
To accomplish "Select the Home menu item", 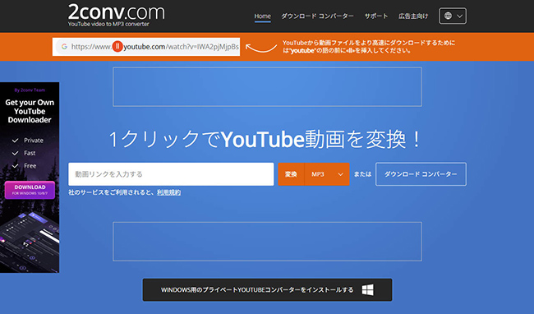I will click(x=262, y=16).
